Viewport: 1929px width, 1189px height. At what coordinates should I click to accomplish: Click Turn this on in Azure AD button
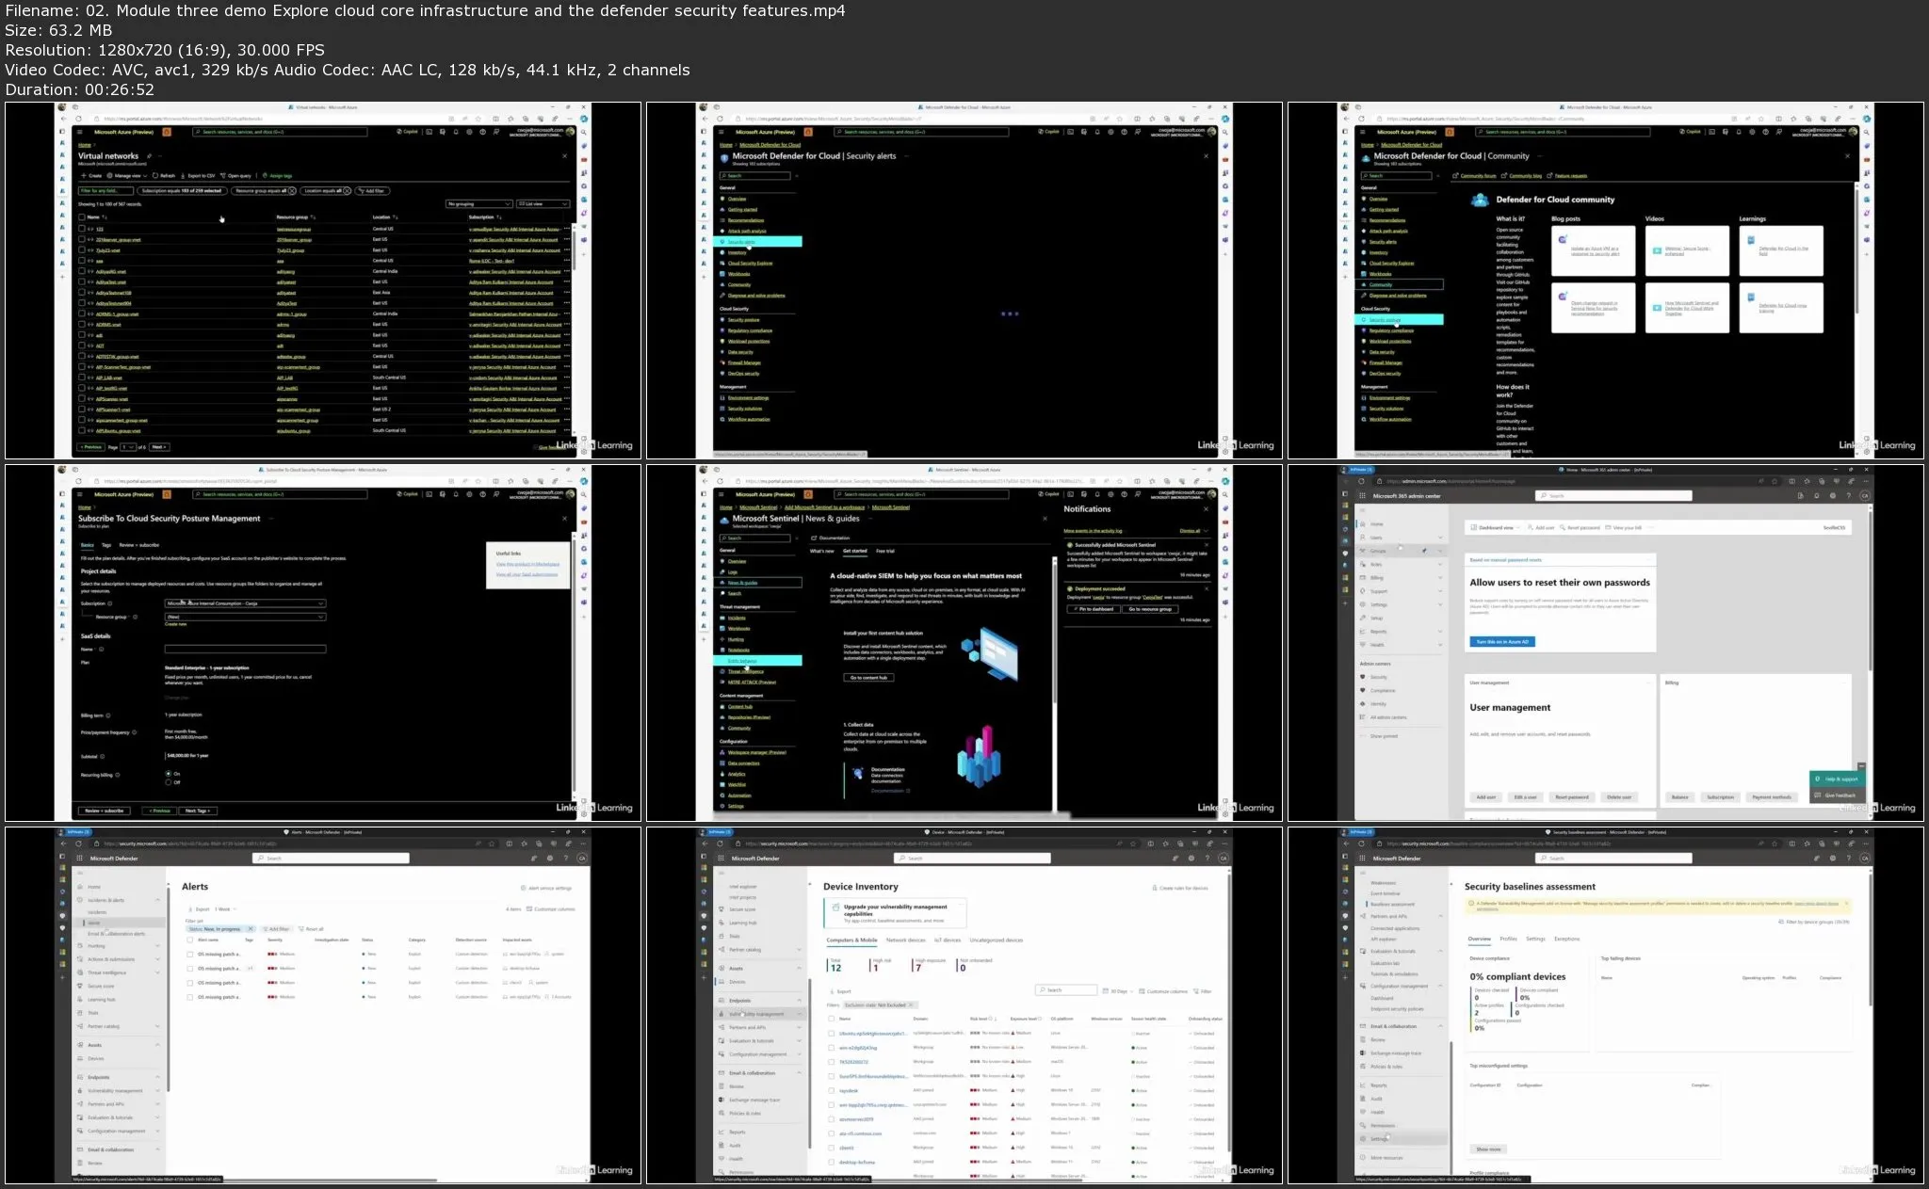pyautogui.click(x=1502, y=641)
